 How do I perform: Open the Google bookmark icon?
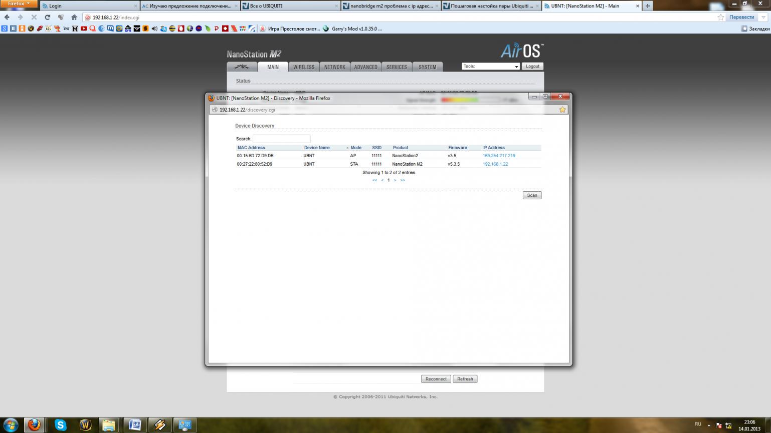tap(5, 29)
